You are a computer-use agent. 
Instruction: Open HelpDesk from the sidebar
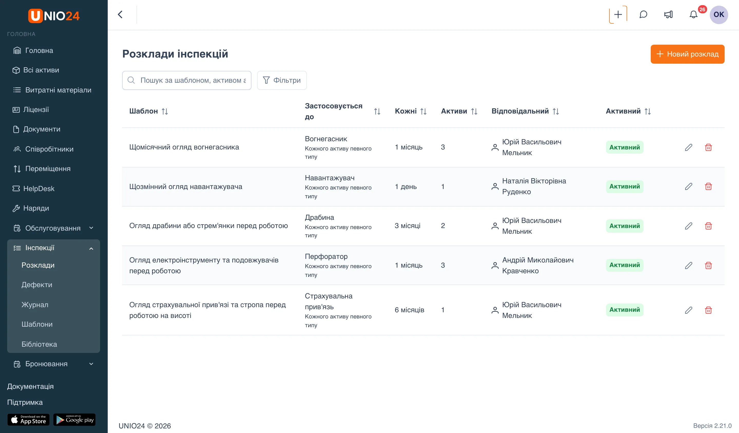(x=33, y=189)
